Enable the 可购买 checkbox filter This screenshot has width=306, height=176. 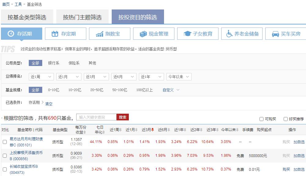262,118
